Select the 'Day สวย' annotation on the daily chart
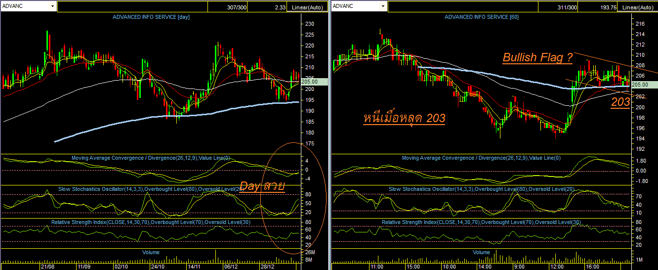The height and width of the screenshot is (270, 658). [x=261, y=186]
